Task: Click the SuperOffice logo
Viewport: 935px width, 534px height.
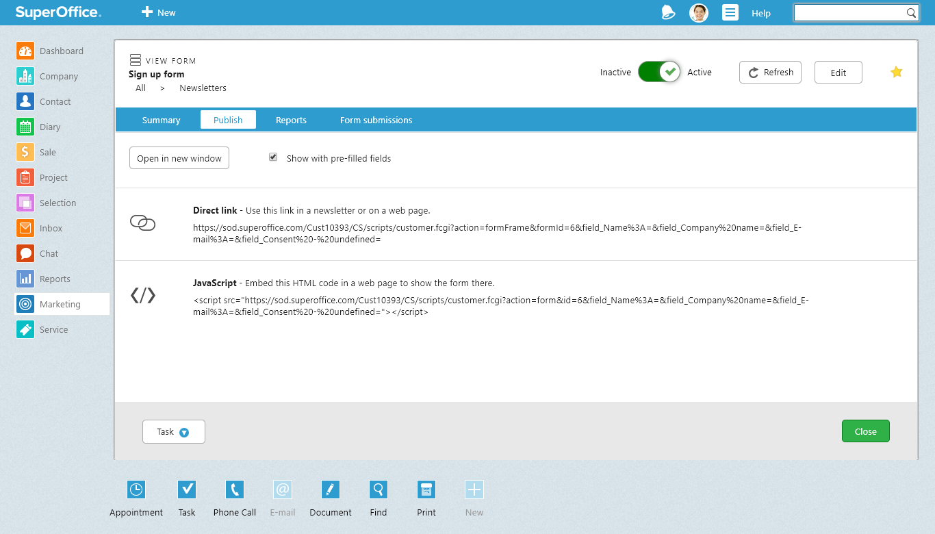Action: (x=58, y=12)
